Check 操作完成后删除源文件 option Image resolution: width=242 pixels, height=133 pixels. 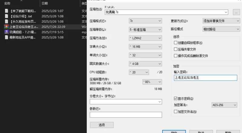click(175, 56)
